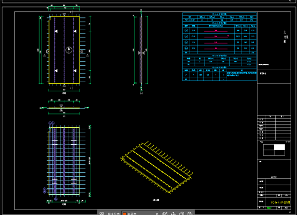Screen dimensions: 297x215
Task: Click the green text in title block bottom row
Action: click(x=269, y=208)
